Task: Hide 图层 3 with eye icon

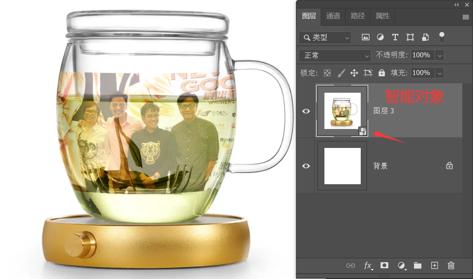Action: (306, 111)
